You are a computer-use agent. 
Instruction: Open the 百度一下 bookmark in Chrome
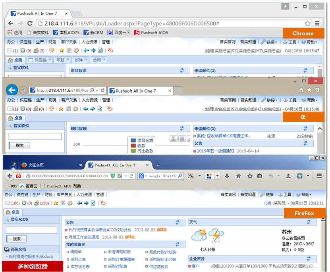point(119,33)
